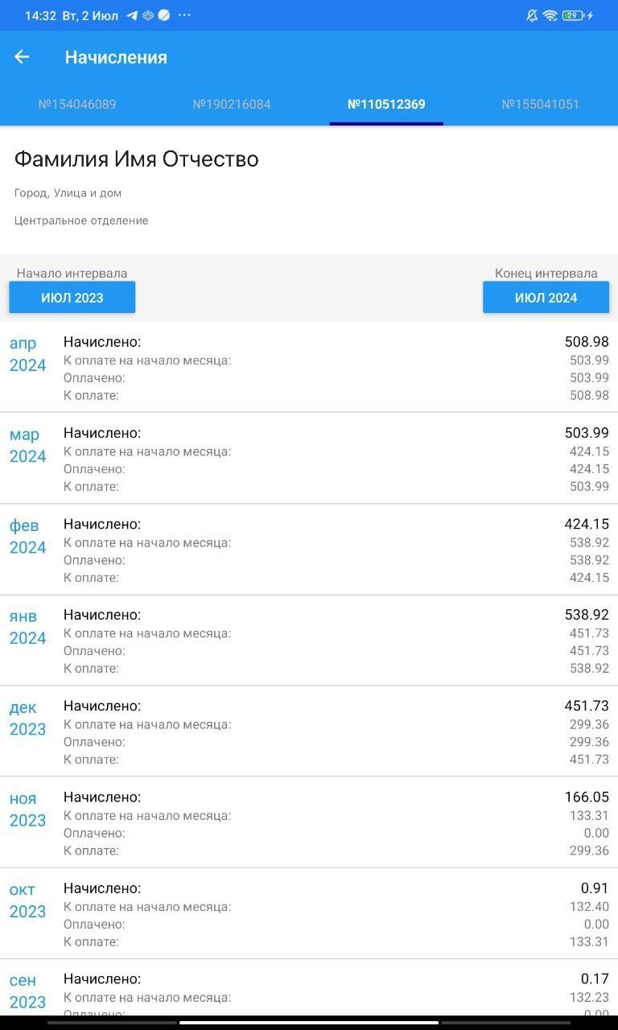This screenshot has width=618, height=1030.
Task: Tap the ноя 2023 month label
Action: [27, 810]
